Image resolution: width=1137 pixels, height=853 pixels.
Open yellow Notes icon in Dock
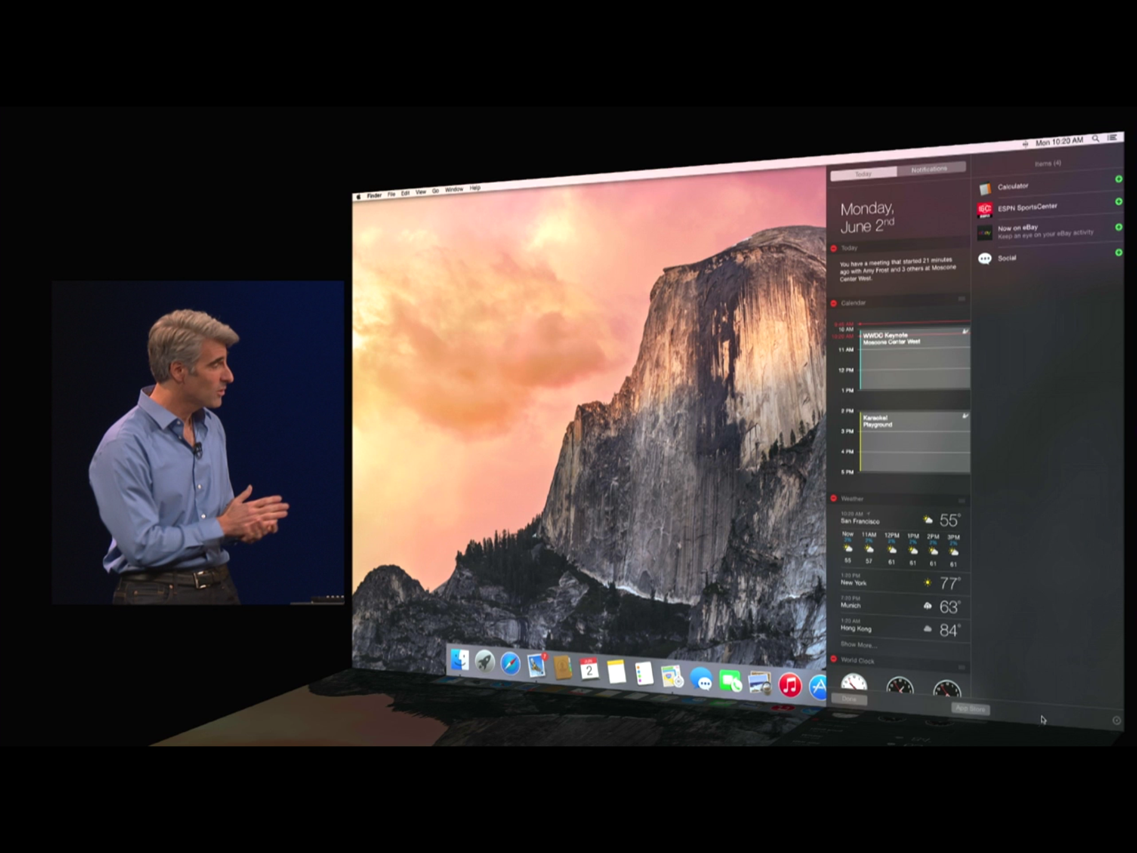[616, 672]
